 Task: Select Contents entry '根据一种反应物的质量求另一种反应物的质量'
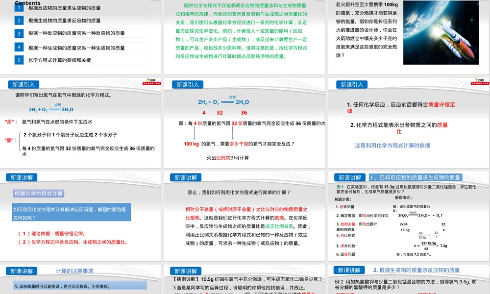click(x=76, y=33)
